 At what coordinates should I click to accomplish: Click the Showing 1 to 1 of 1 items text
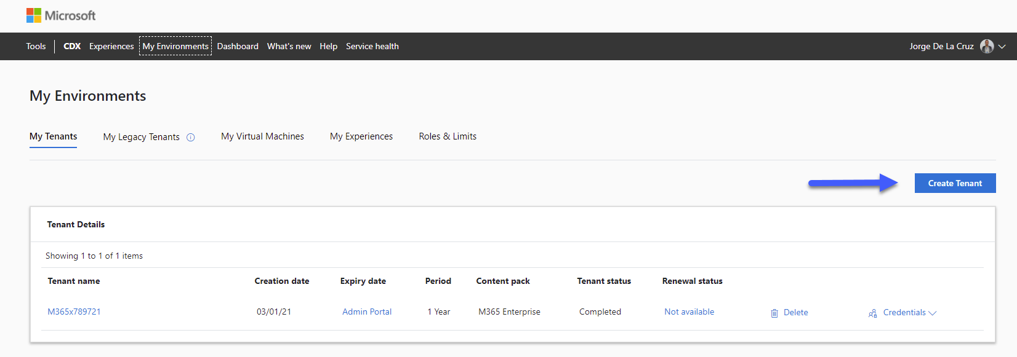point(94,256)
